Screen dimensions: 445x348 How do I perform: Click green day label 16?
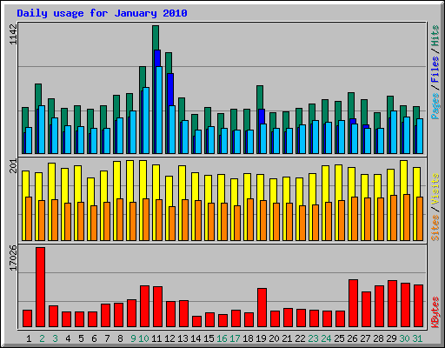[222, 338]
